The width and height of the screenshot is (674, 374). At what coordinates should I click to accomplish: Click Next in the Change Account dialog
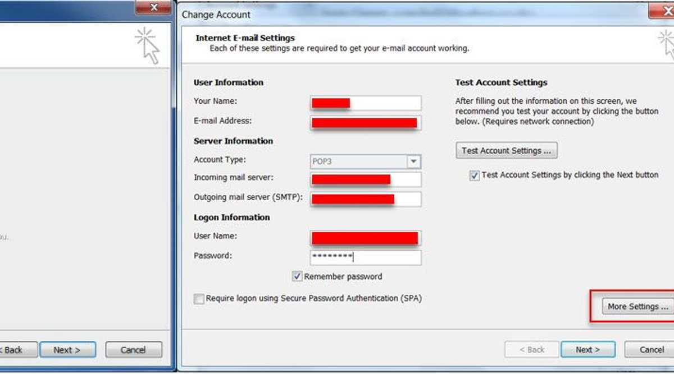[x=588, y=349]
